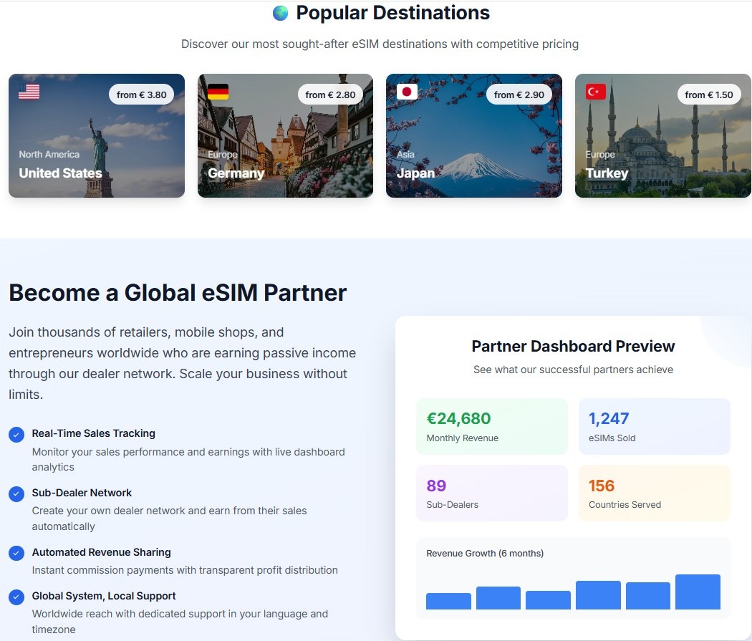
Task: Click checkmark icon beside Global System, Local Support
Action: (16, 597)
